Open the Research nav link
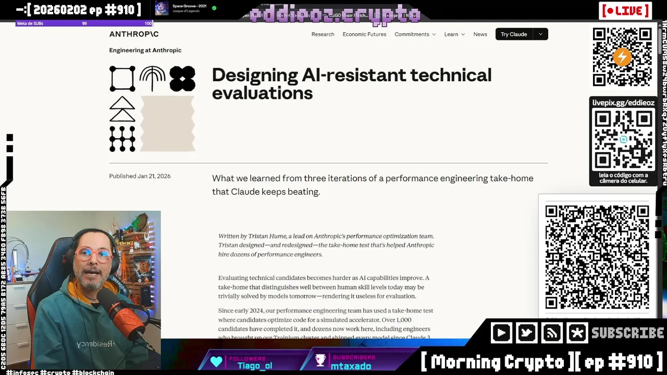Image resolution: width=667 pixels, height=375 pixels. [323, 34]
